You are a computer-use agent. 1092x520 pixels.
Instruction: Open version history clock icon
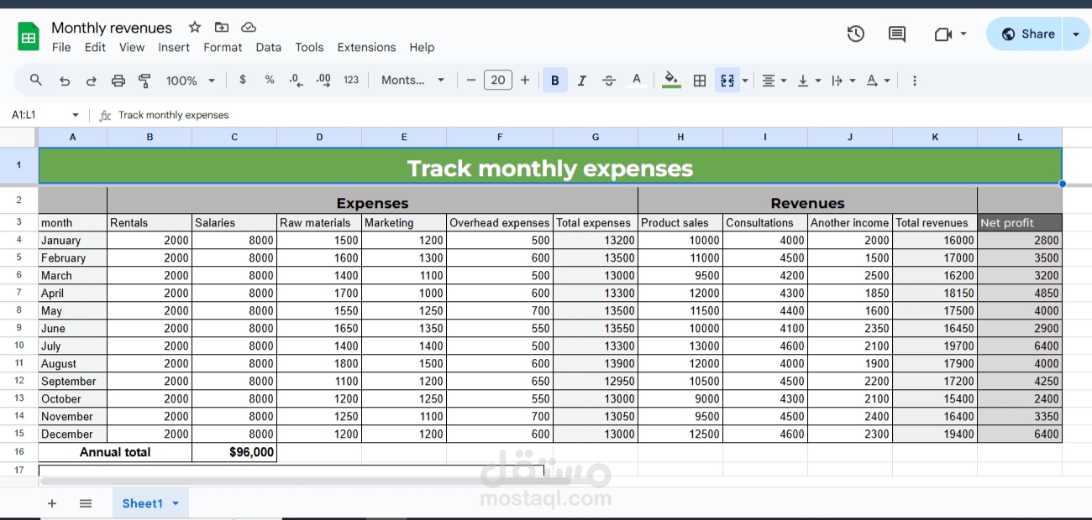[x=855, y=34]
